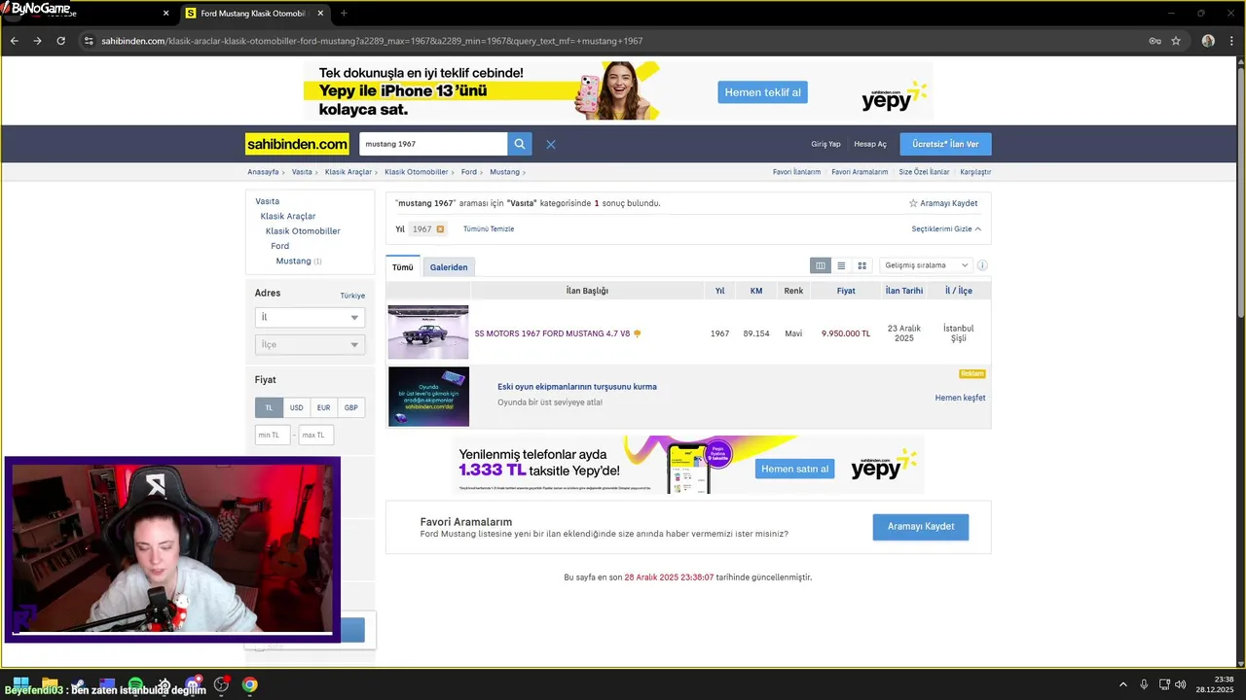Click the Tümünü Temizle link
The width and height of the screenshot is (1246, 700).
(489, 229)
